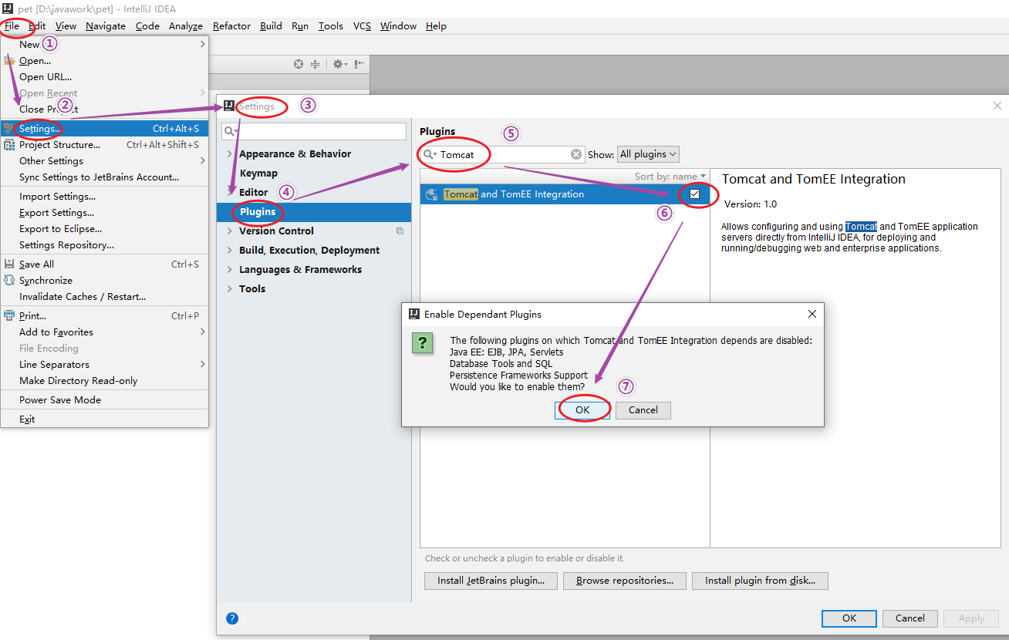Click Cancel at bottom of Settings dialog
The height and width of the screenshot is (640, 1009).
[x=910, y=618]
